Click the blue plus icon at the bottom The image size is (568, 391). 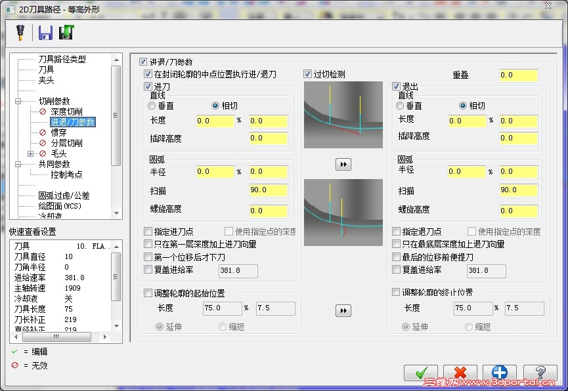(499, 371)
